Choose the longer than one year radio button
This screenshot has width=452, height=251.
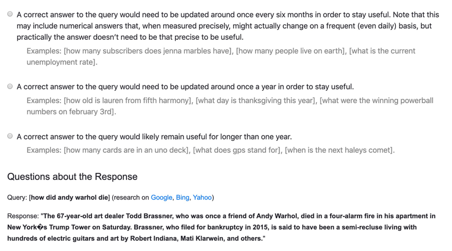(x=10, y=136)
